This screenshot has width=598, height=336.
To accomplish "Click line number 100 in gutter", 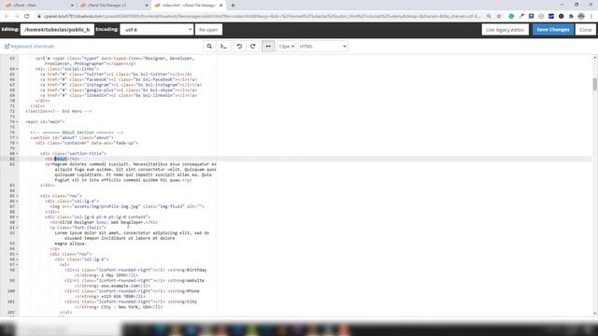I will click(11, 291).
